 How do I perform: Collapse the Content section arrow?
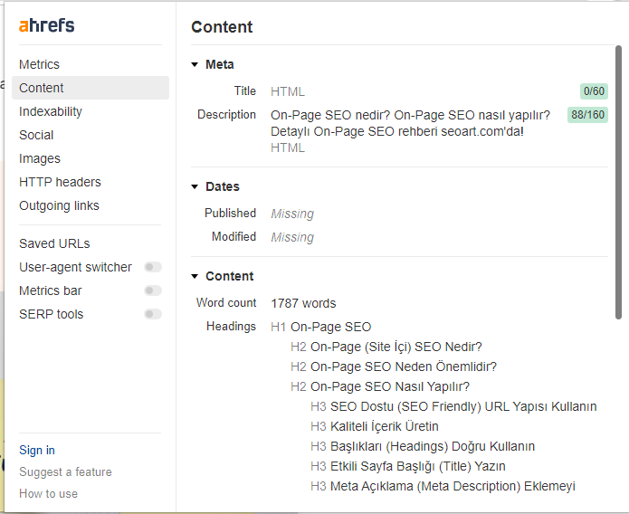coord(195,277)
